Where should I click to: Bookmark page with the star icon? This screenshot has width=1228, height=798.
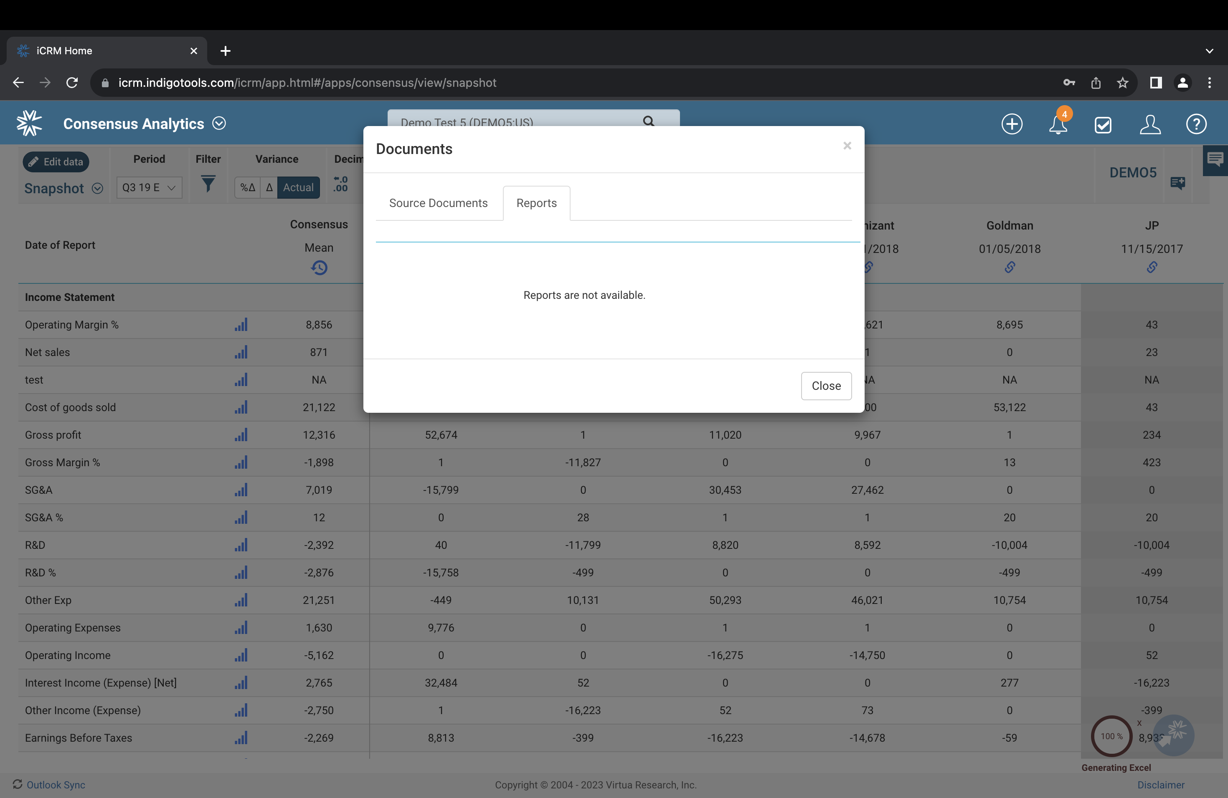point(1122,83)
